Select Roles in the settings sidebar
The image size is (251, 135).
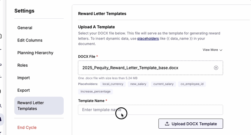22,65
